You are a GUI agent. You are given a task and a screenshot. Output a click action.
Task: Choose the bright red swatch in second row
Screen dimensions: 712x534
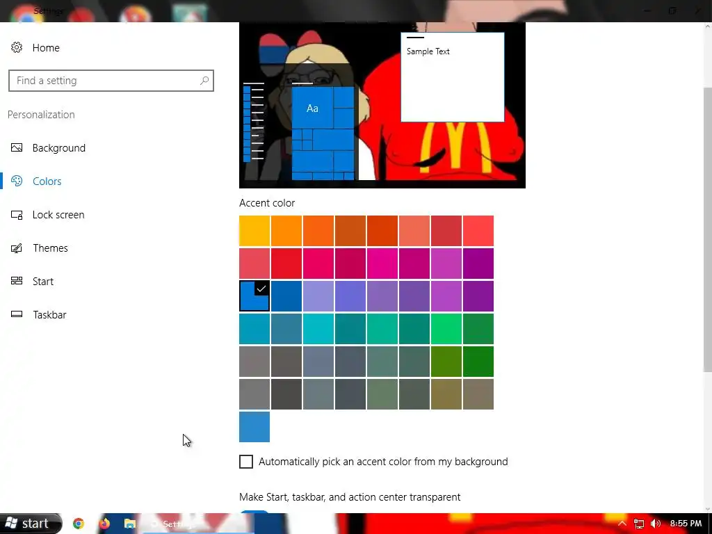coord(286,264)
